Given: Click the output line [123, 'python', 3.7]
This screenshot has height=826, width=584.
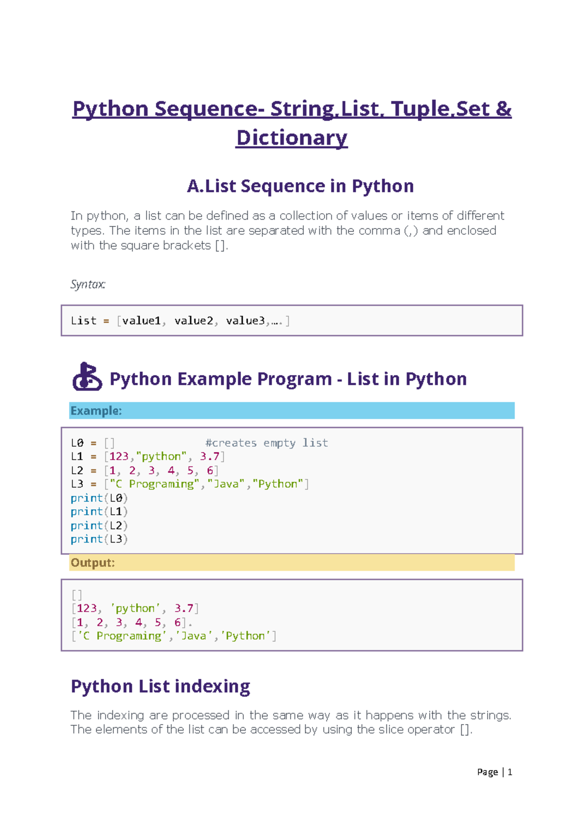Looking at the screenshot, I should point(135,609).
